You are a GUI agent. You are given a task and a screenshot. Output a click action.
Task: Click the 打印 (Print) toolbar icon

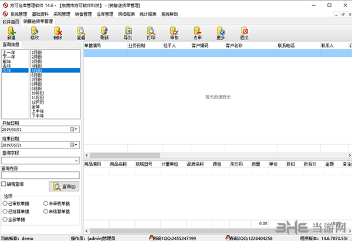pos(151,33)
